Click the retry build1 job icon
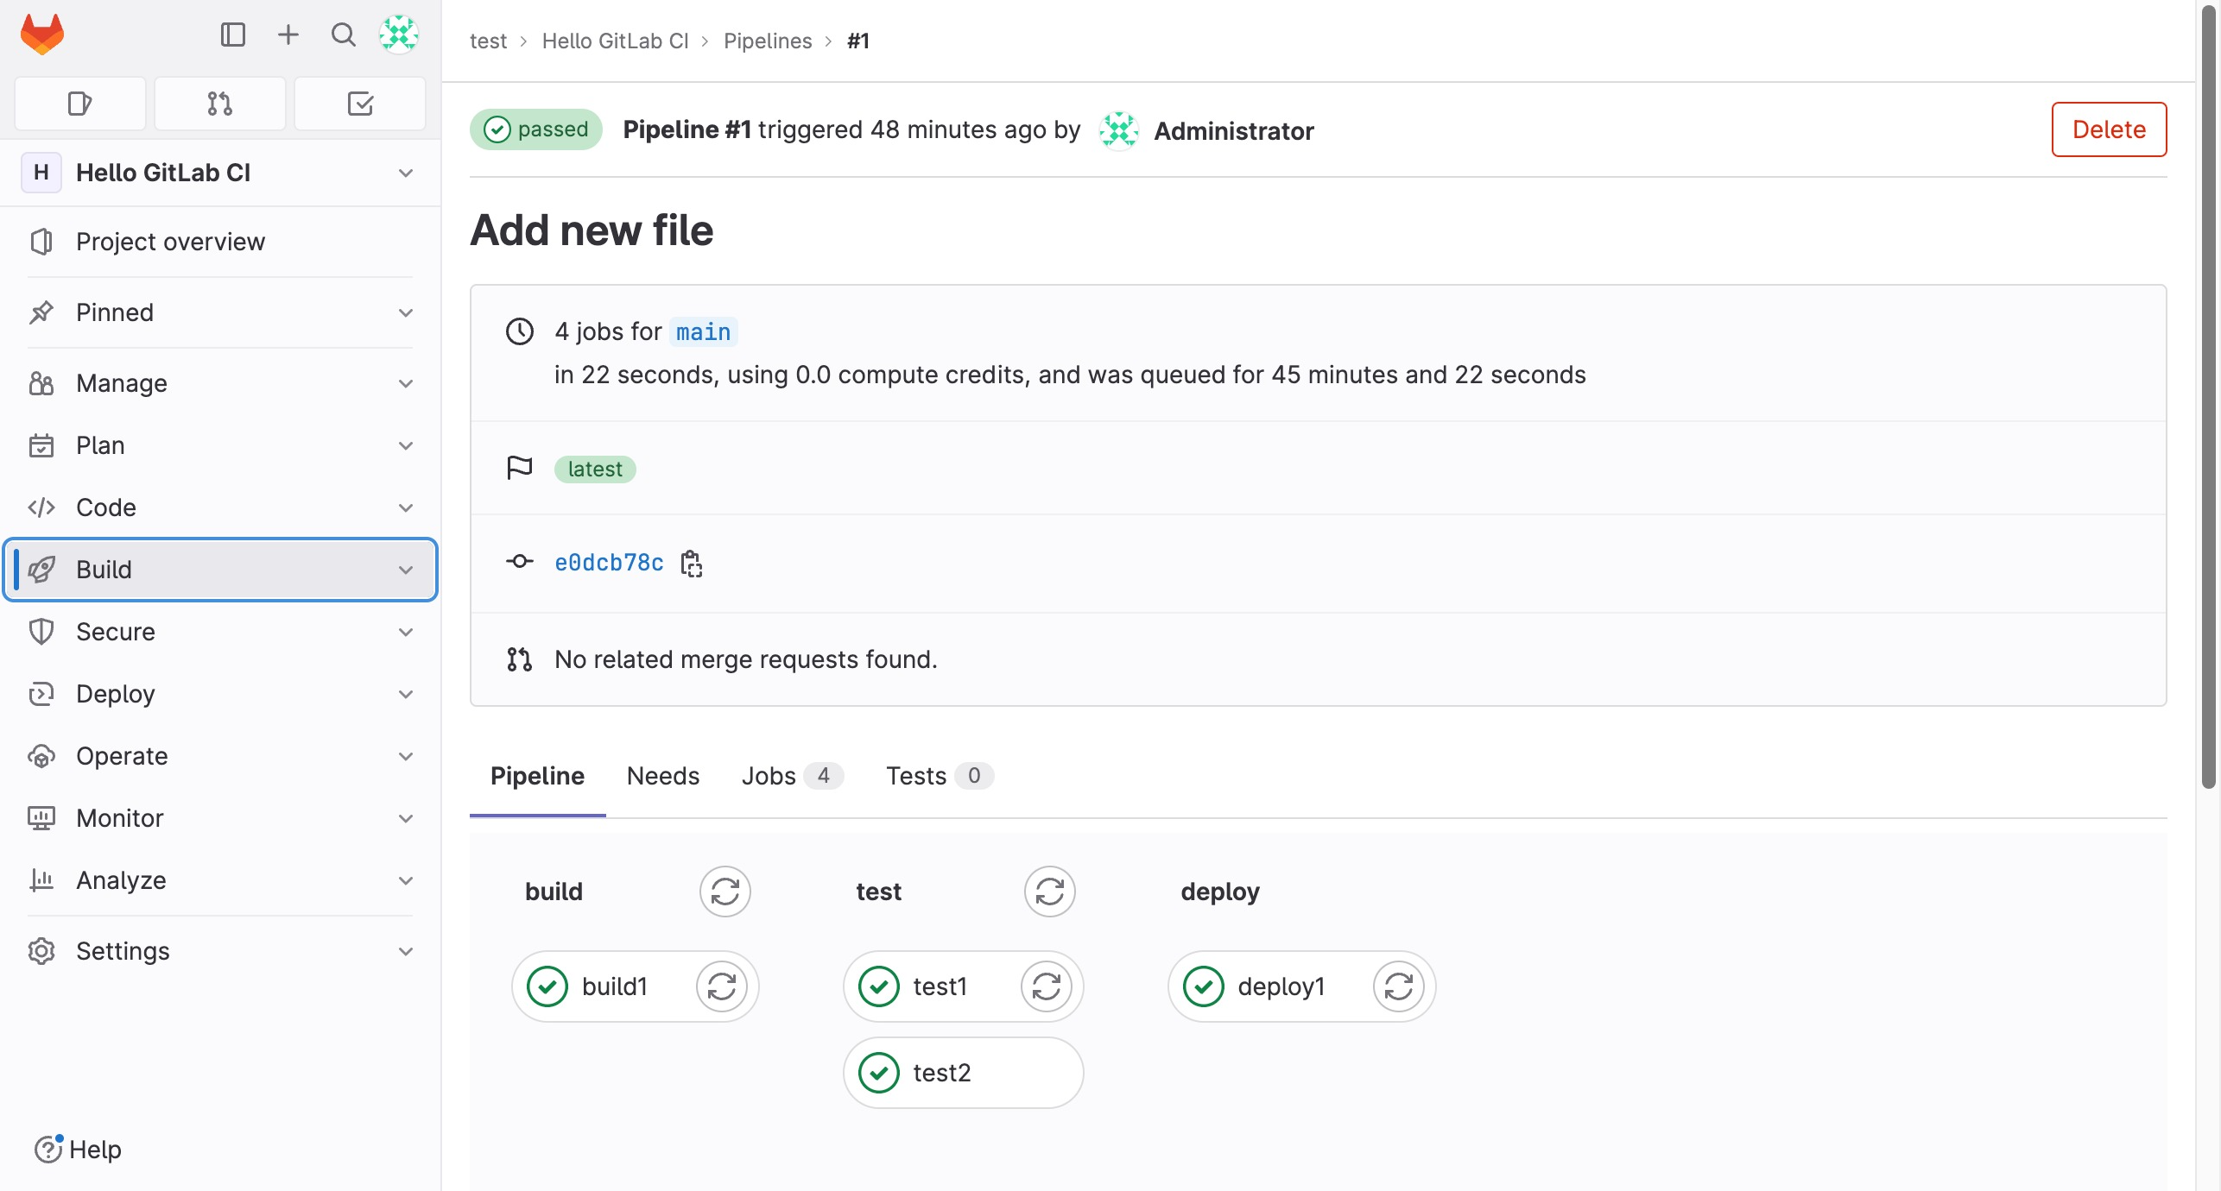 pyautogui.click(x=720, y=986)
